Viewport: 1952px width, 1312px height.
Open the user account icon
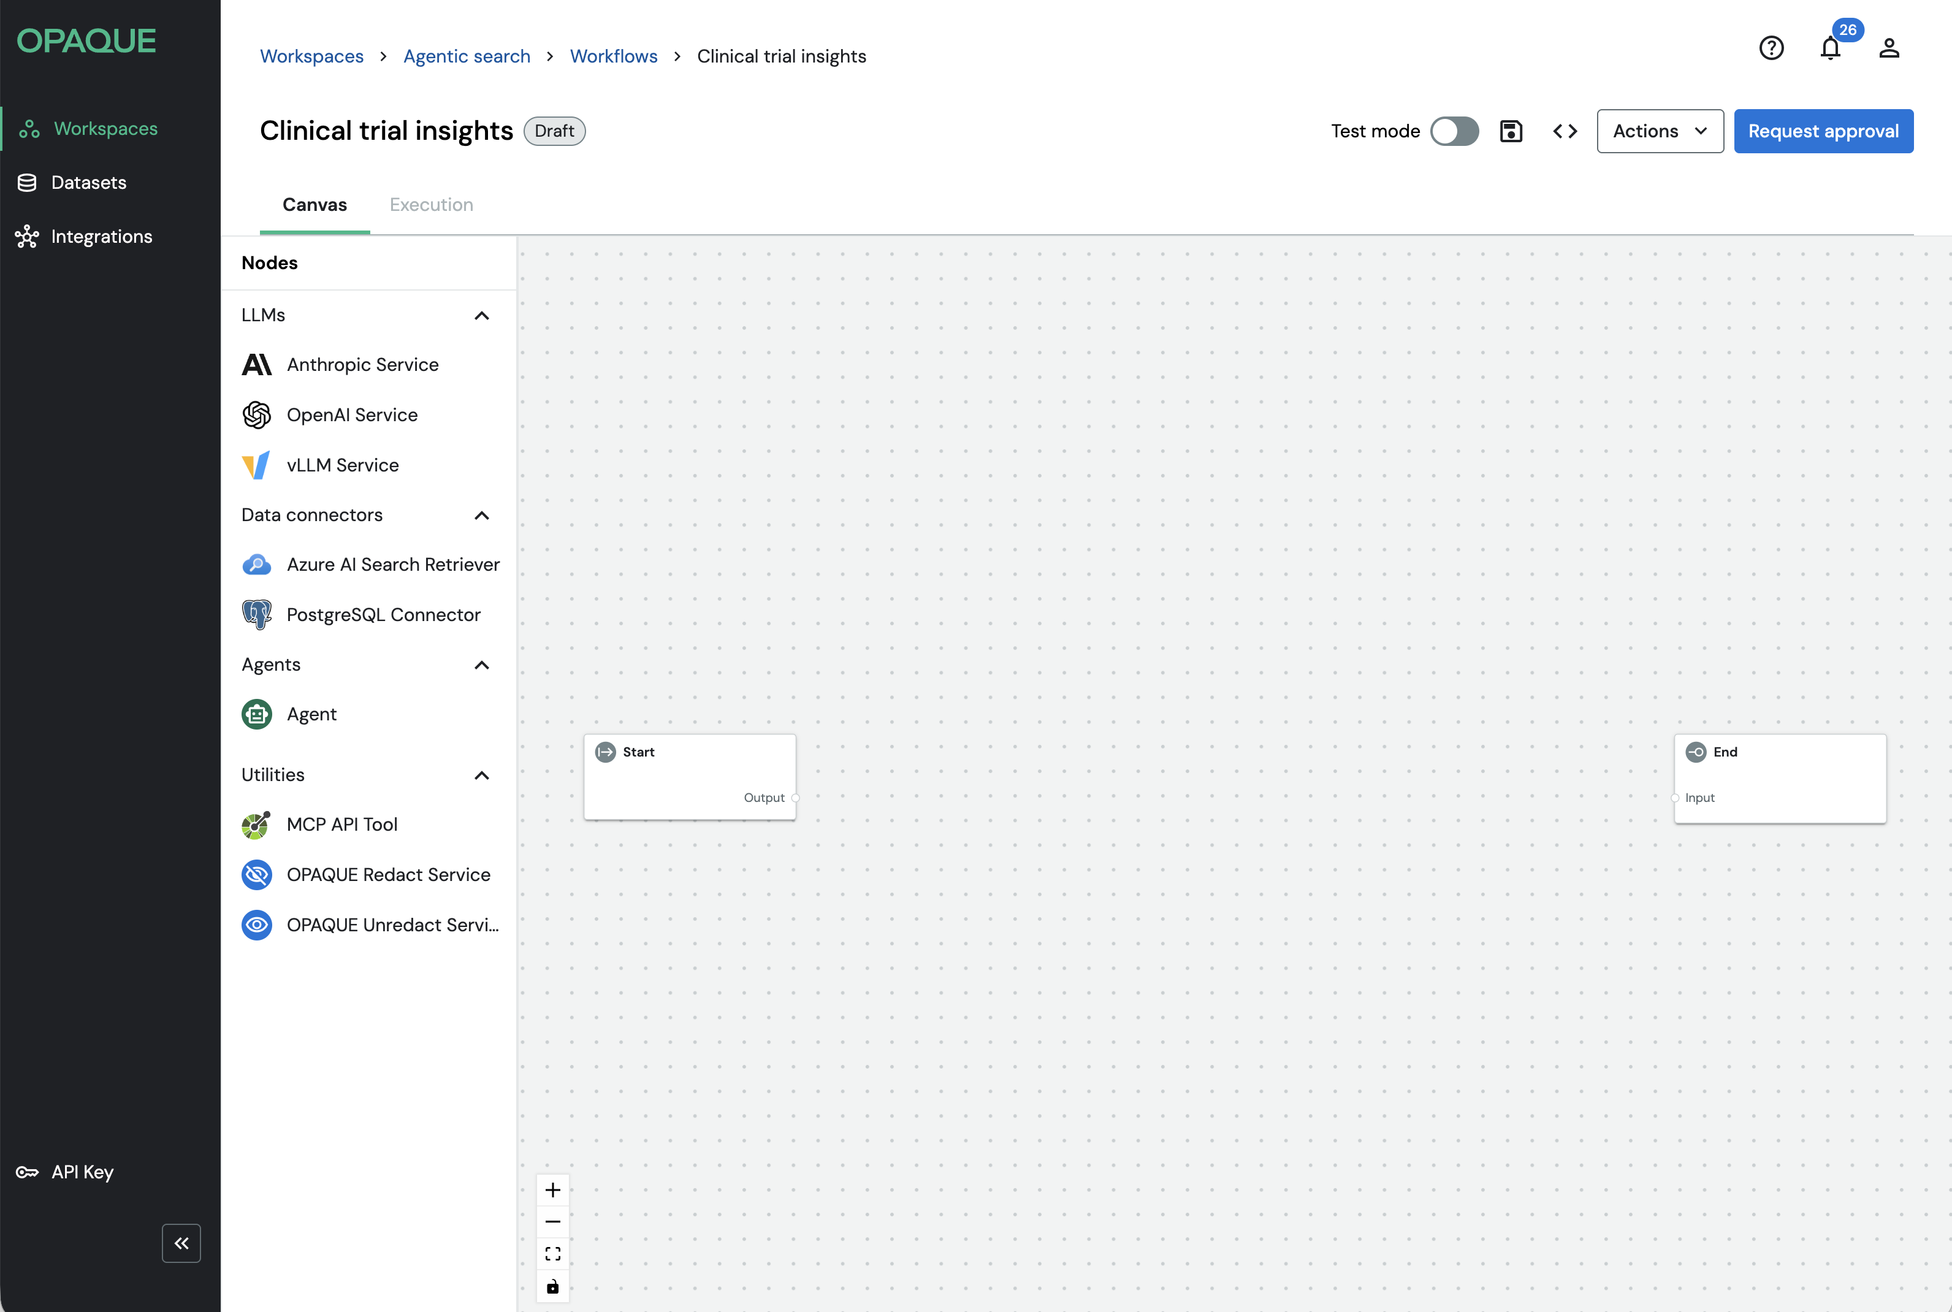1888,48
